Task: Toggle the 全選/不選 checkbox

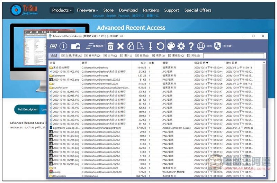Action: pos(63,56)
